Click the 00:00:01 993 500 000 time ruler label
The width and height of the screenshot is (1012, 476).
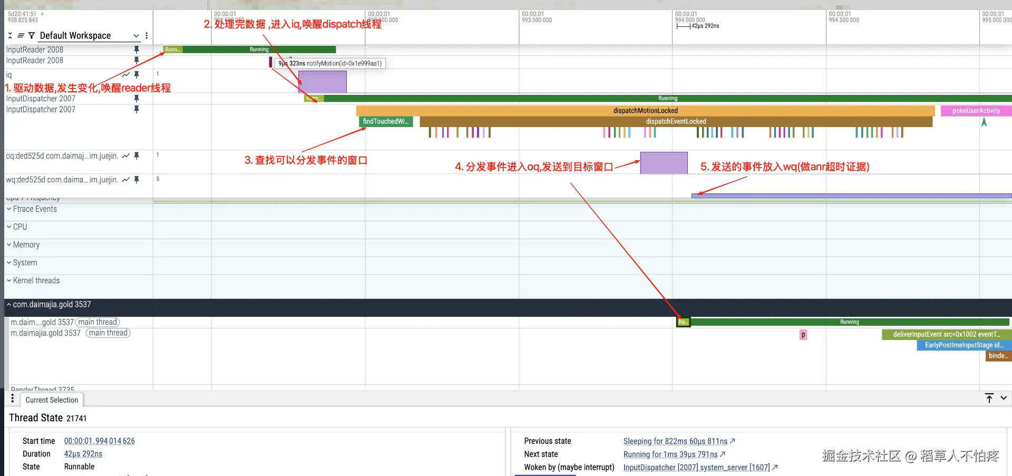537,17
